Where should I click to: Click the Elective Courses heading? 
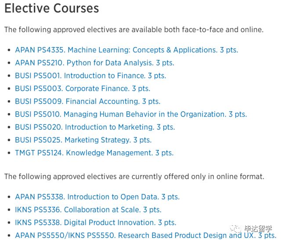tap(52, 8)
